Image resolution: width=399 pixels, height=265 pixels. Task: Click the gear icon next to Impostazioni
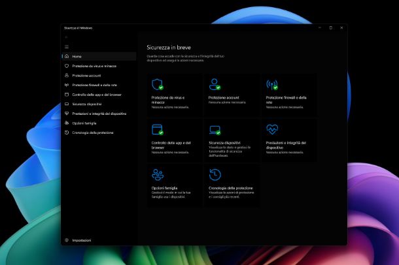67,240
